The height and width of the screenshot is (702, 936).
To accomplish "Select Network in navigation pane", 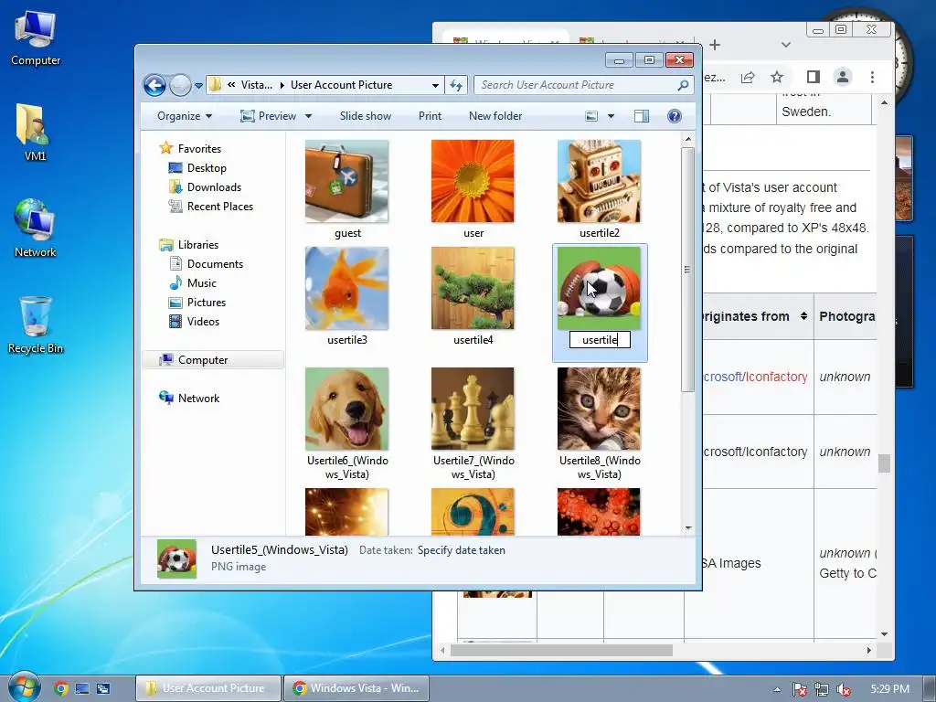I will pyautogui.click(x=189, y=399).
